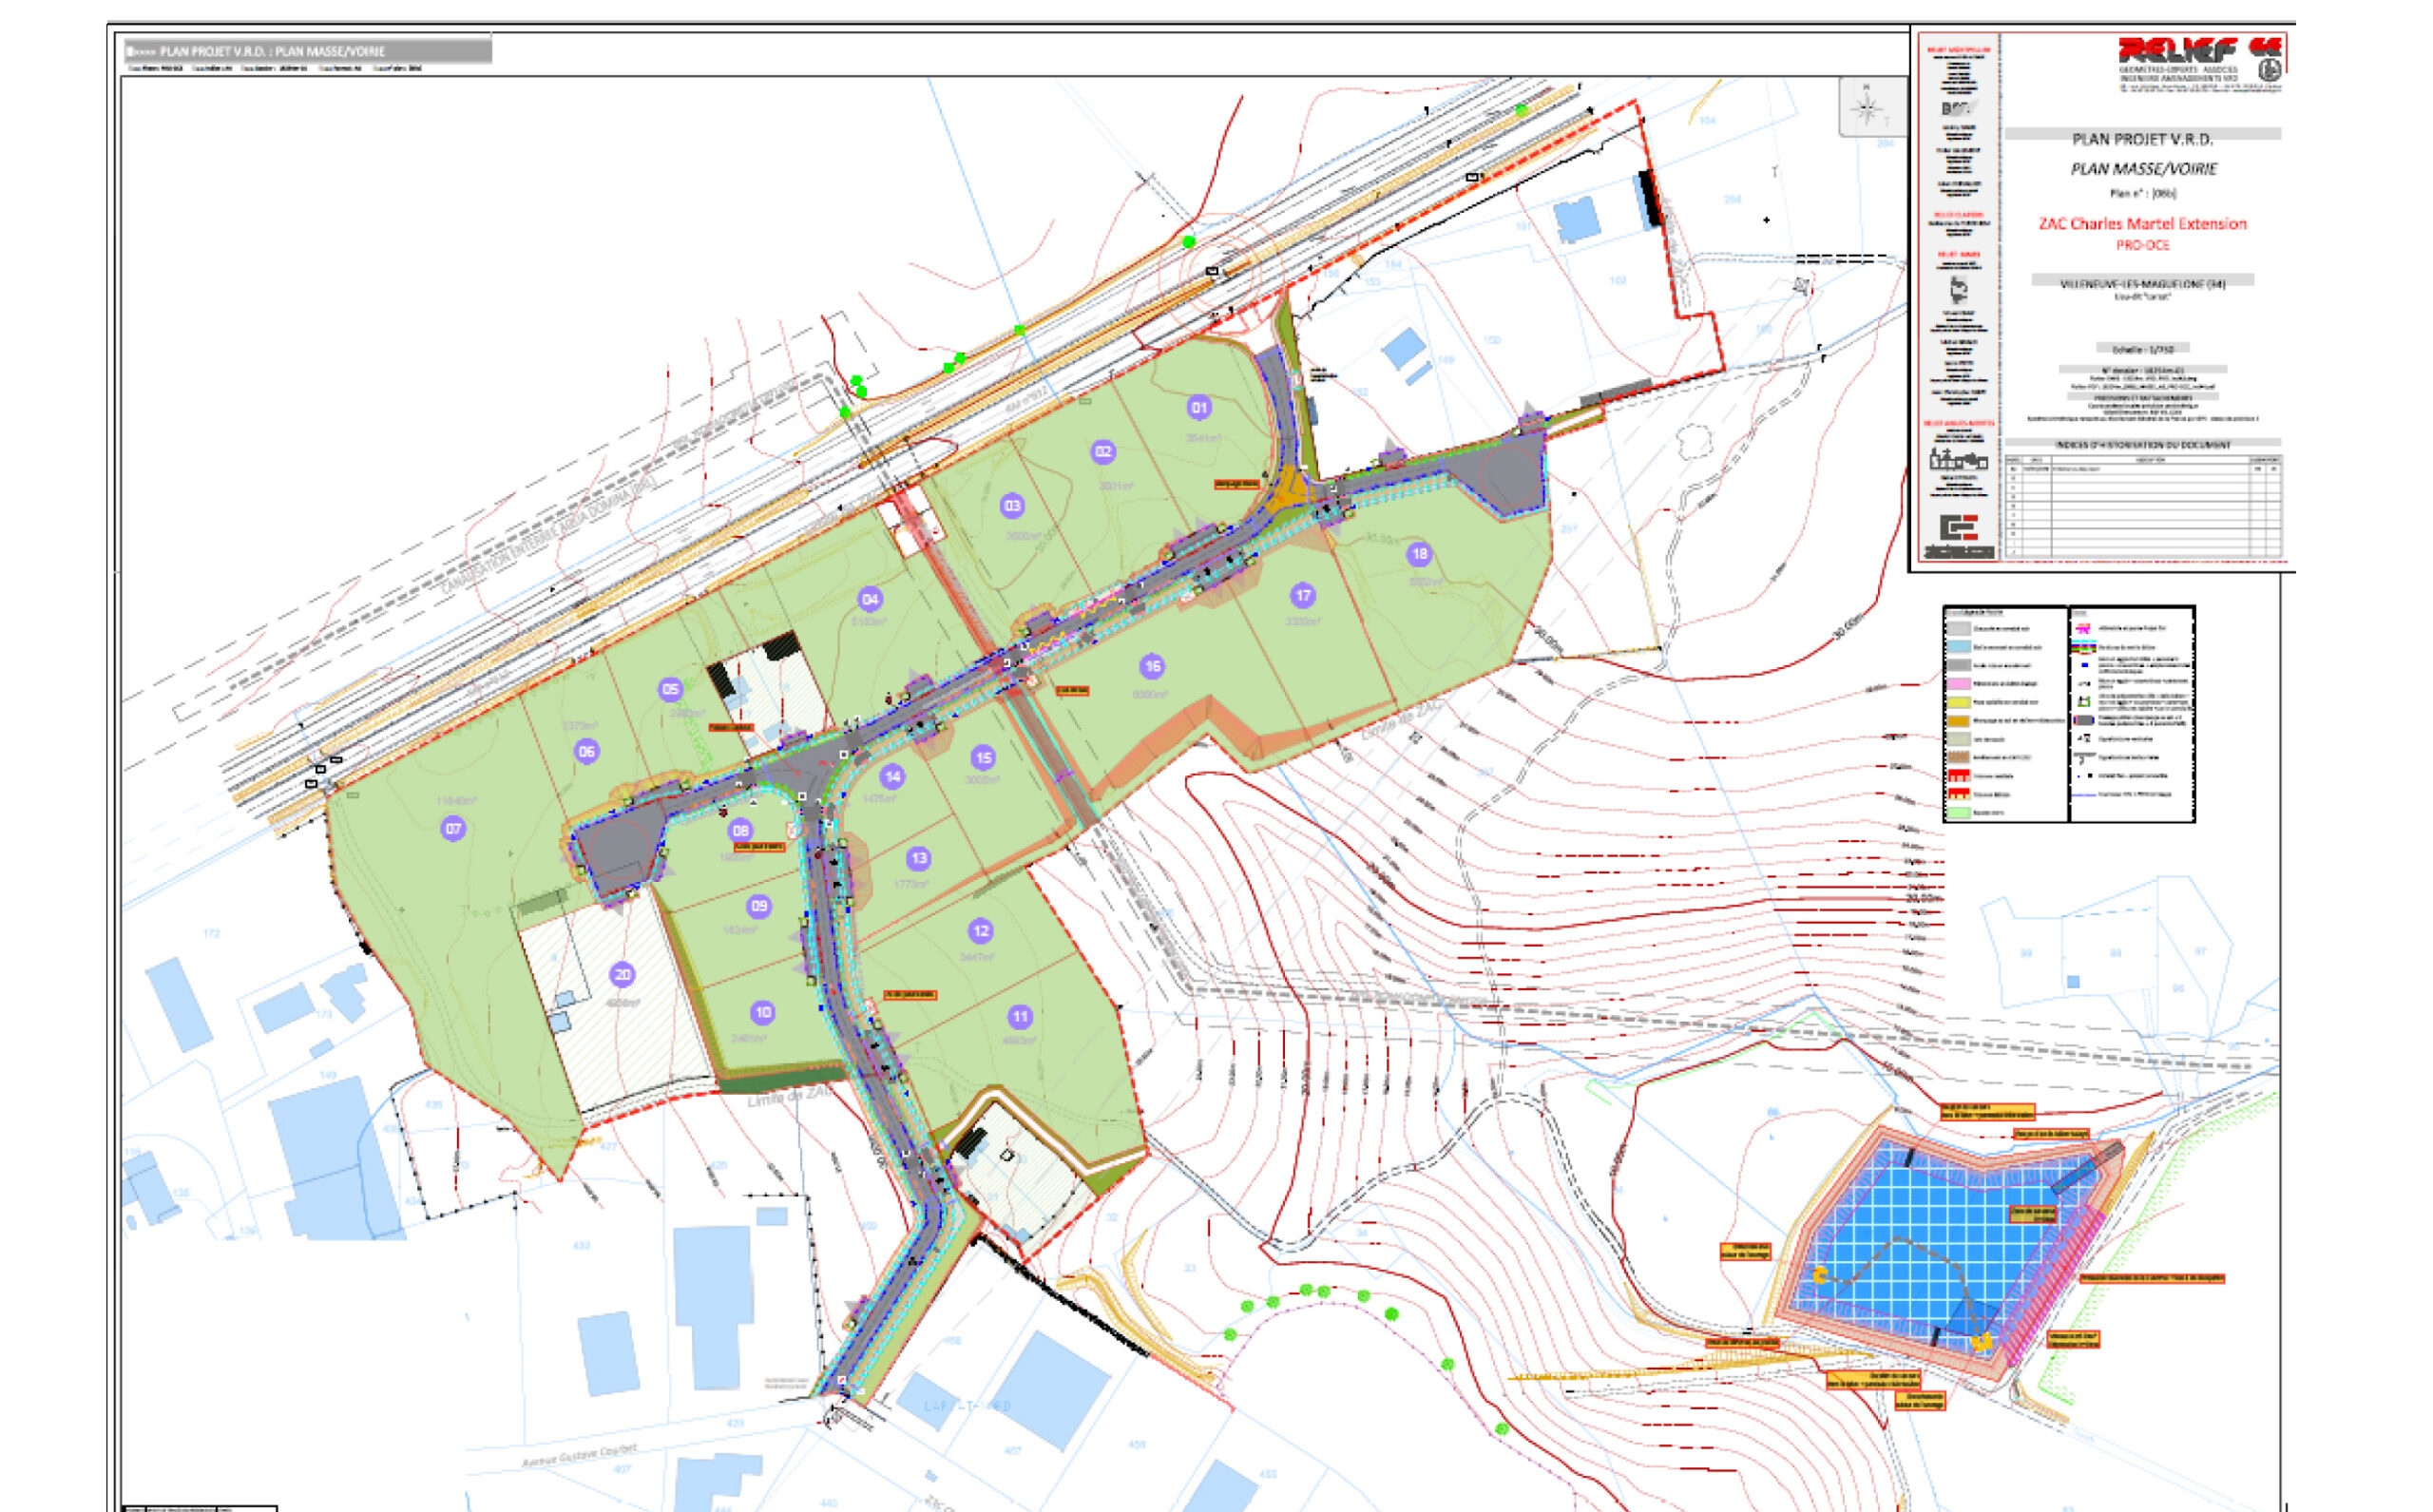Click lot 20 purple circle marker
Screen dimensions: 2433x1512
622,974
